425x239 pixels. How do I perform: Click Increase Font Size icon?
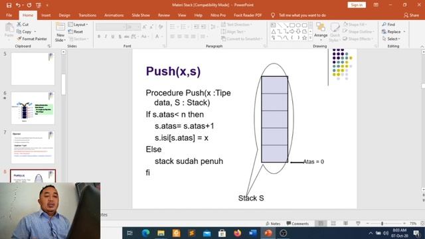pyautogui.click(x=145, y=27)
